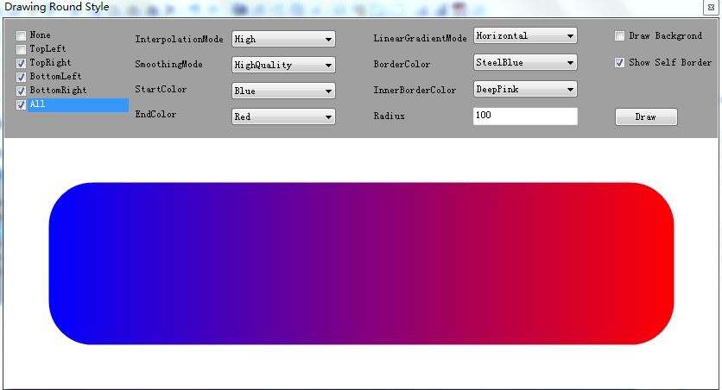Screen dimensions: 722x390
Task: Uncheck the All corners checkbox
Action: point(21,105)
